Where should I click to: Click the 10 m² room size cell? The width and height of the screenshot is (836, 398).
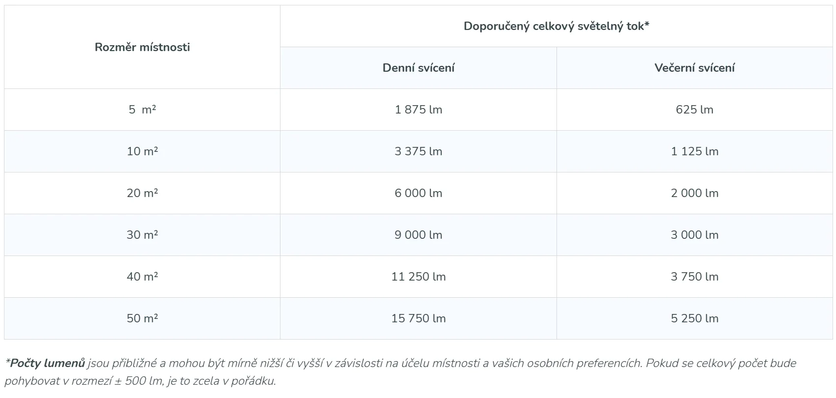pyautogui.click(x=142, y=151)
